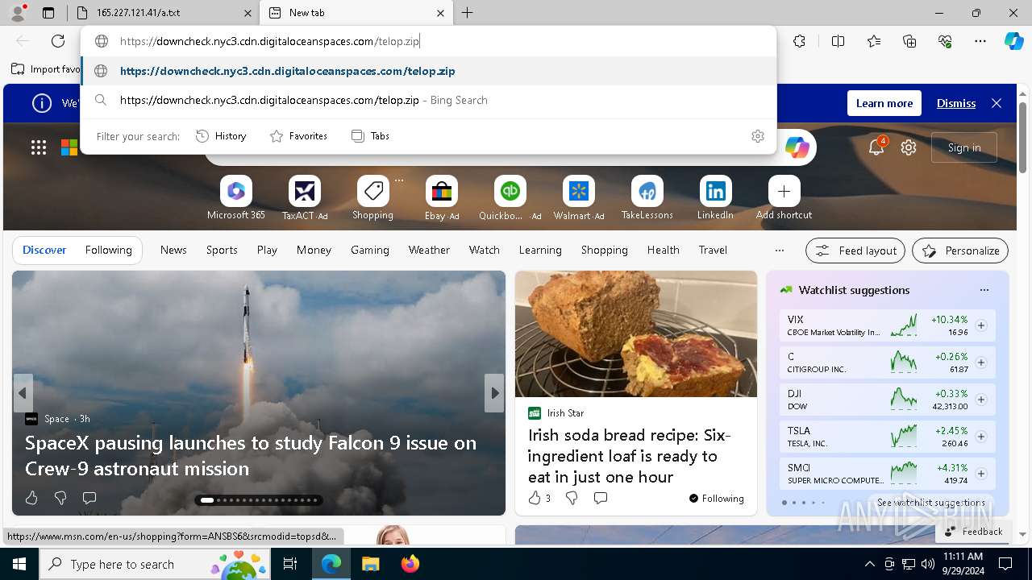Click the Add shortcut plus tile
This screenshot has height=580, width=1032.
coord(784,198)
